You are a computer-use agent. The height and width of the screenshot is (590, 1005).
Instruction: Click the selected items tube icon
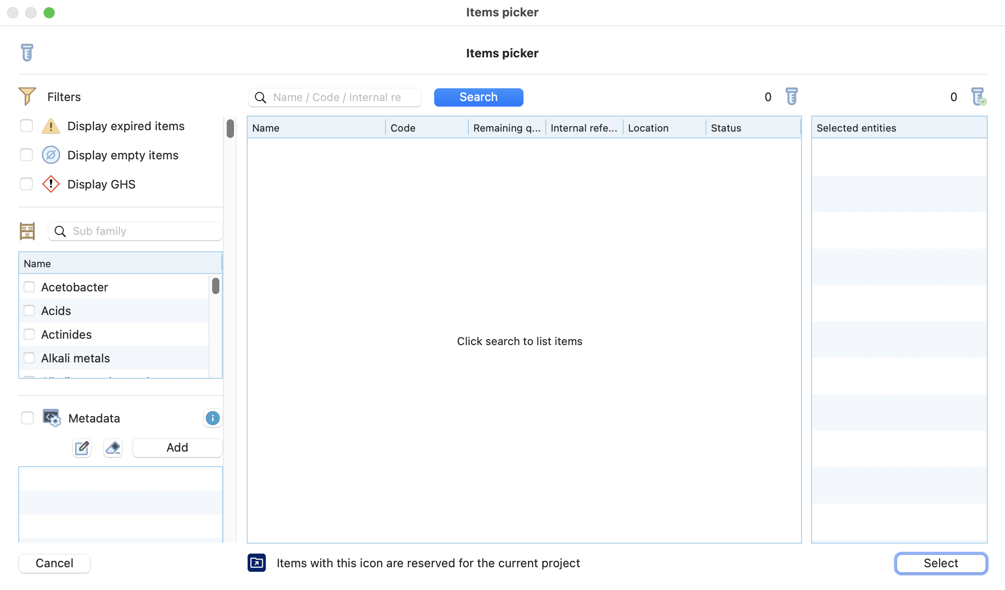[978, 97]
